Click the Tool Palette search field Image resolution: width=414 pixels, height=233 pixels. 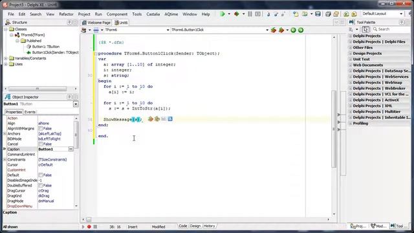point(391,29)
